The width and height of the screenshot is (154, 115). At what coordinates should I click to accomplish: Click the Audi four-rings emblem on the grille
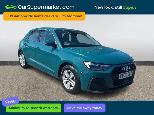[x=126, y=68]
